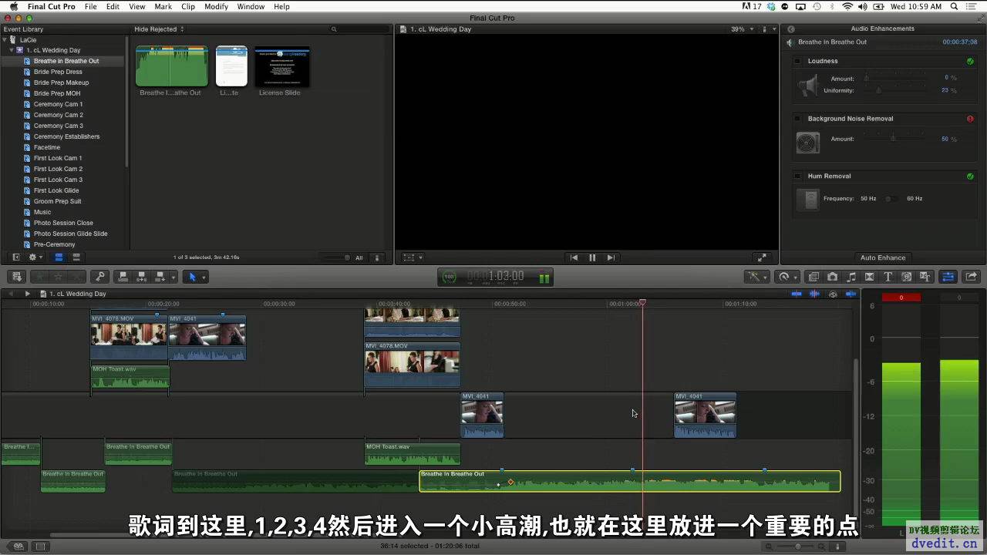
Task: Open the Select tool dropdown arrow
Action: pyautogui.click(x=204, y=277)
